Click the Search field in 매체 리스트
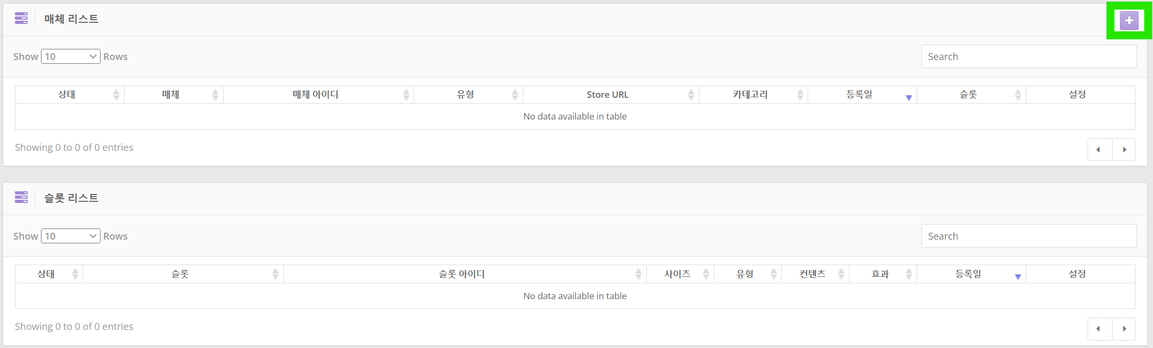The height and width of the screenshot is (348, 1153). coord(1028,56)
